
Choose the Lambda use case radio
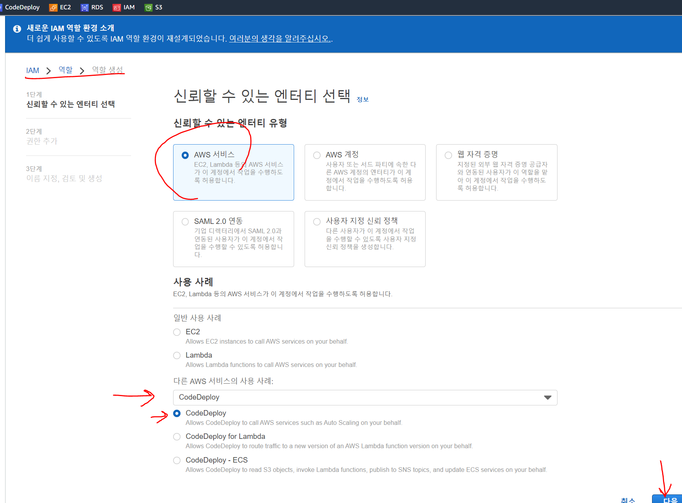tap(177, 355)
